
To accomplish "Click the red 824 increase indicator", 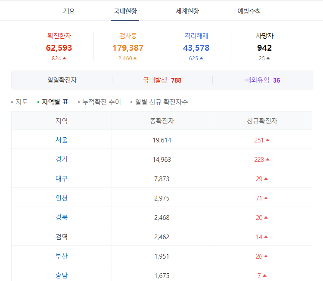I will 59,59.
